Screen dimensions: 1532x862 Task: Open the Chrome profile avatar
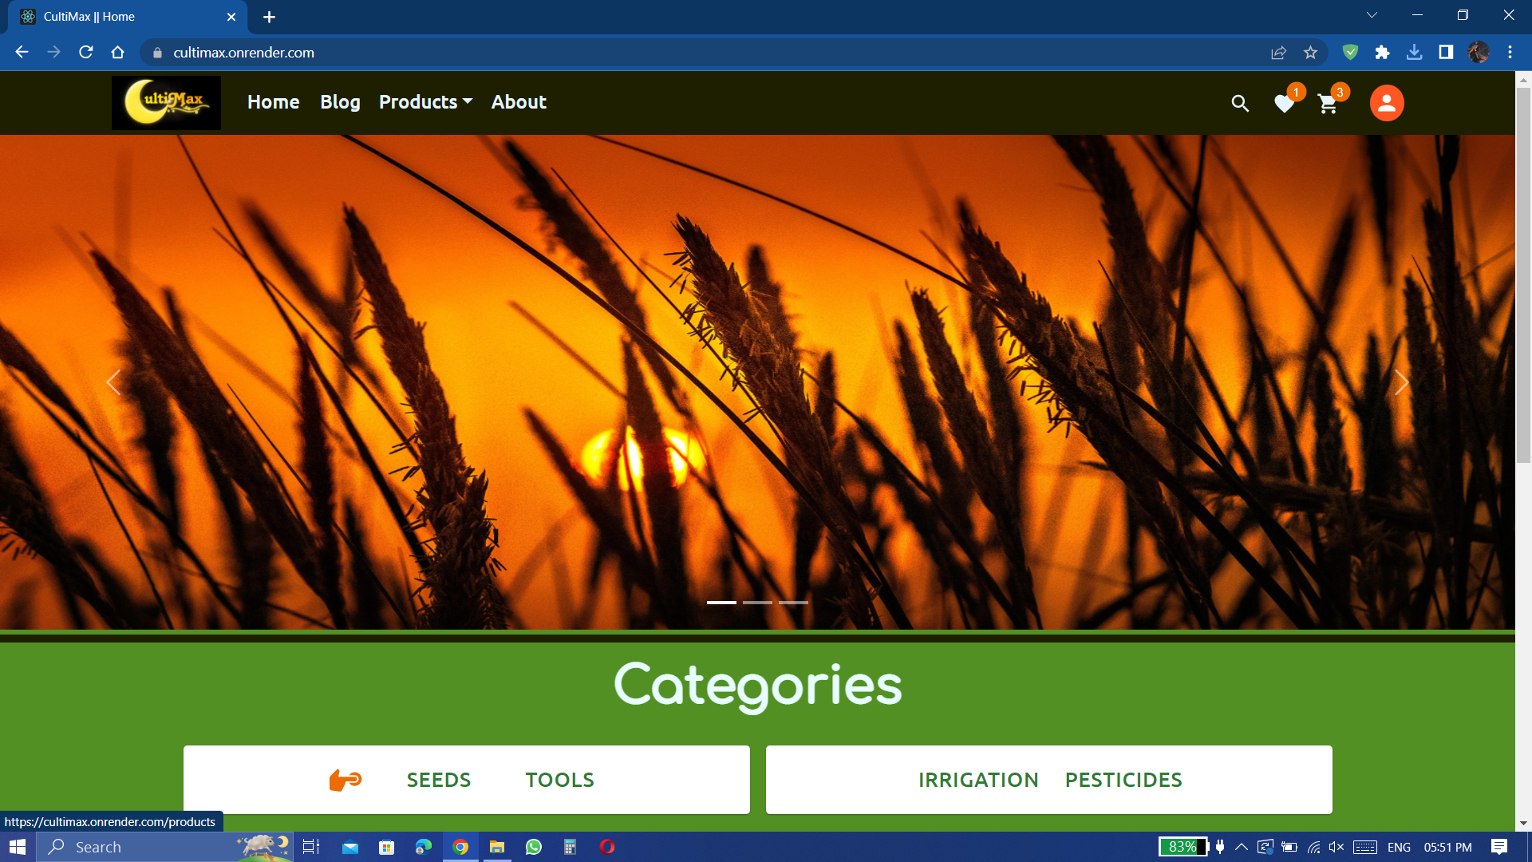[x=1479, y=52]
